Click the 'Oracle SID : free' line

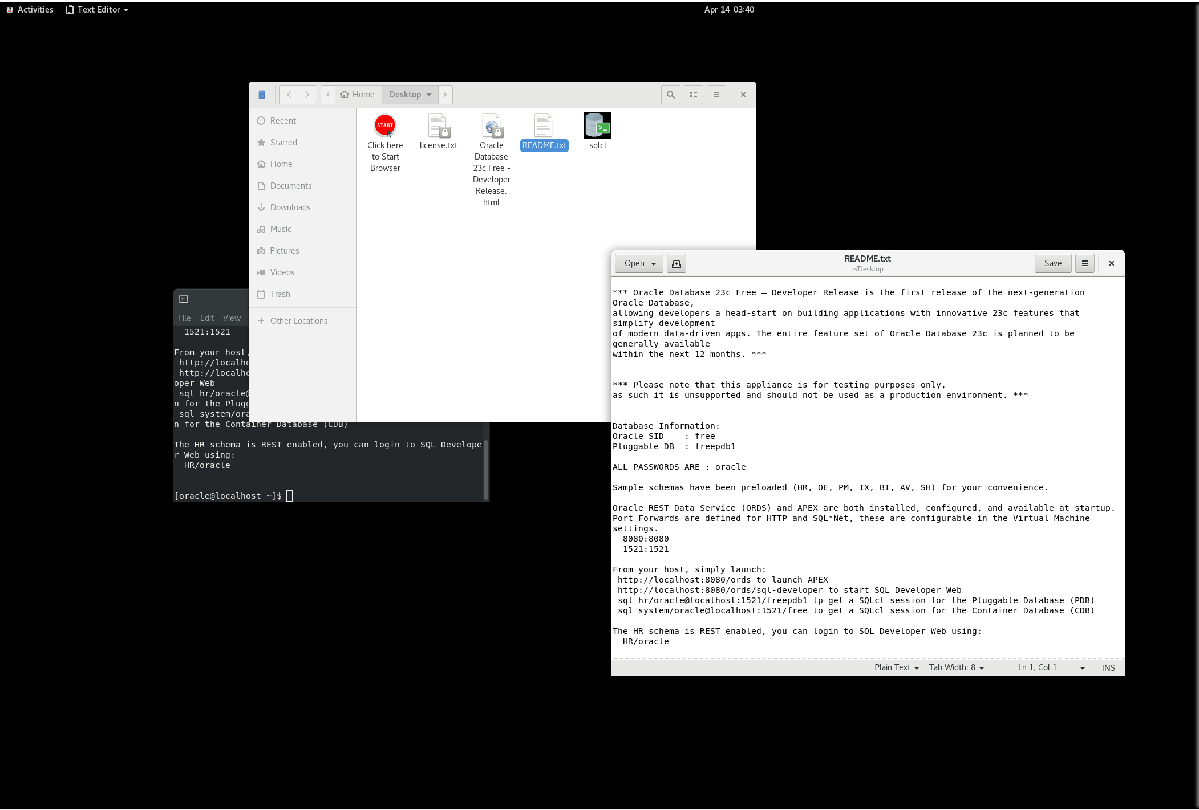click(663, 436)
